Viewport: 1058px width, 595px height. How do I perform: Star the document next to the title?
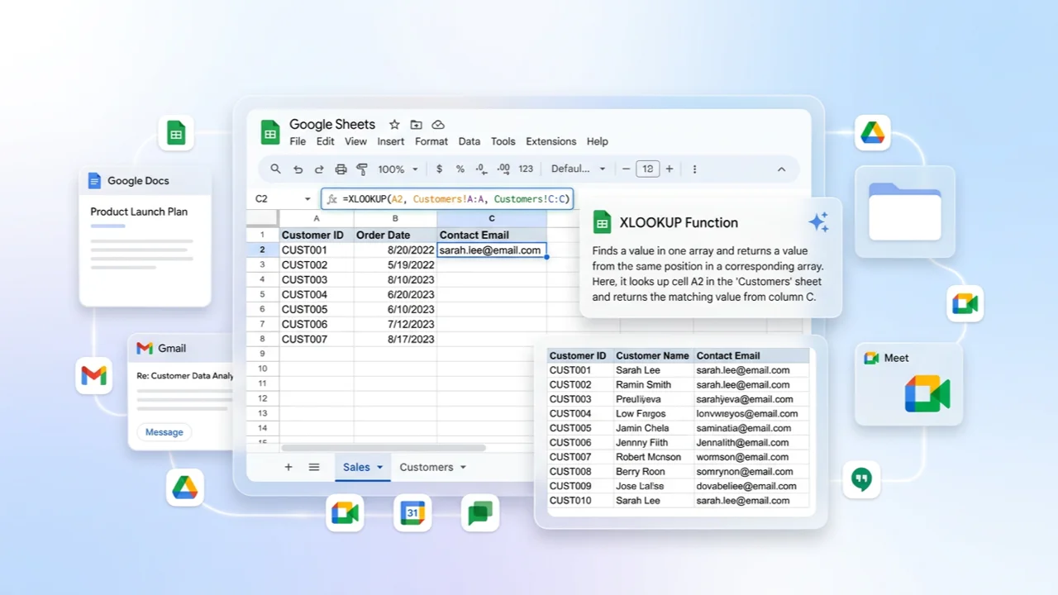tap(394, 125)
